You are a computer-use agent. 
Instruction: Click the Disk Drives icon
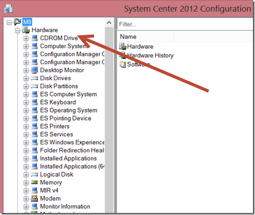point(34,78)
